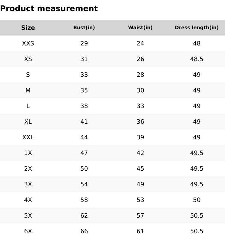
Task: Click the size M row label
Action: point(28,90)
